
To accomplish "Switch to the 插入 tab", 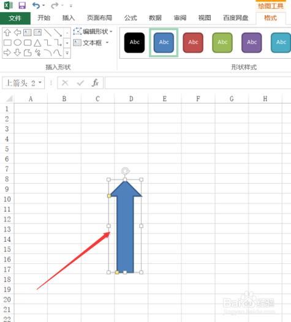I will click(69, 18).
